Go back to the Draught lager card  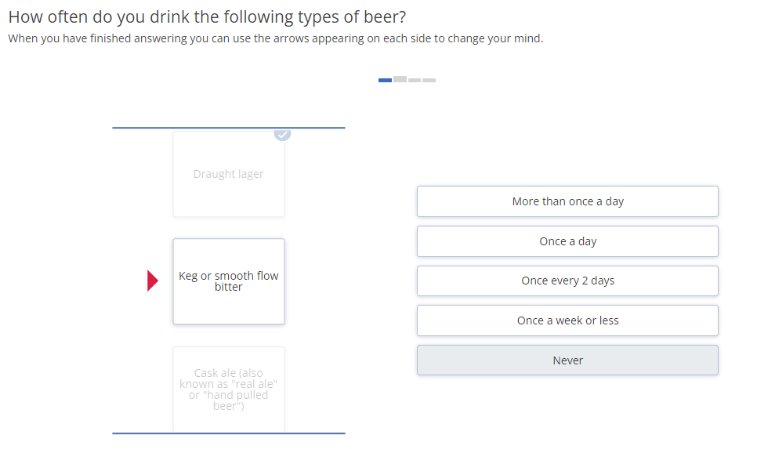point(229,174)
